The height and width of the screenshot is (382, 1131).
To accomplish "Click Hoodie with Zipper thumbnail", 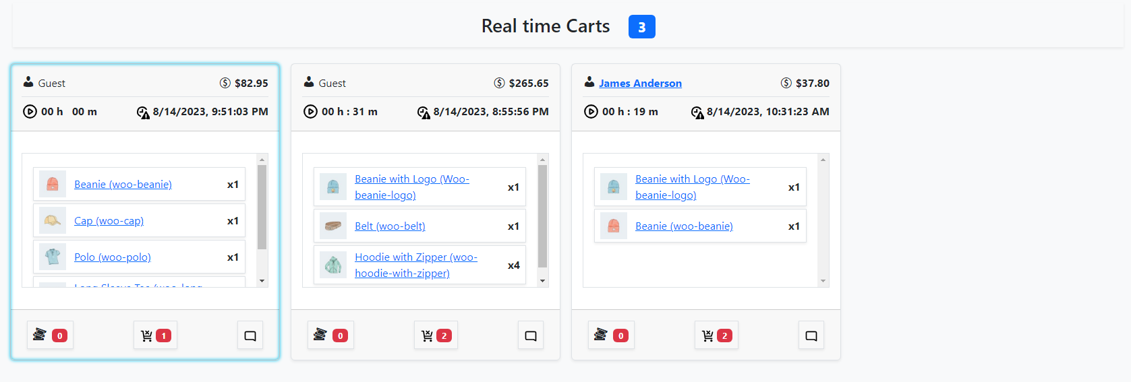I will [333, 265].
